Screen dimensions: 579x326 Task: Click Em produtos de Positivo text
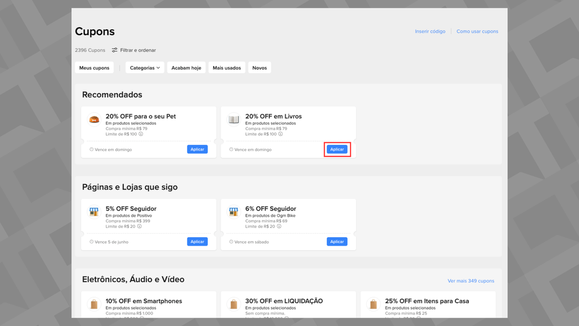(x=128, y=216)
